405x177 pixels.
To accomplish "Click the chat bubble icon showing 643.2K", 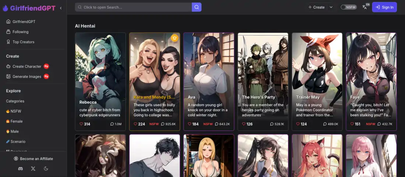I will pos(216,124).
